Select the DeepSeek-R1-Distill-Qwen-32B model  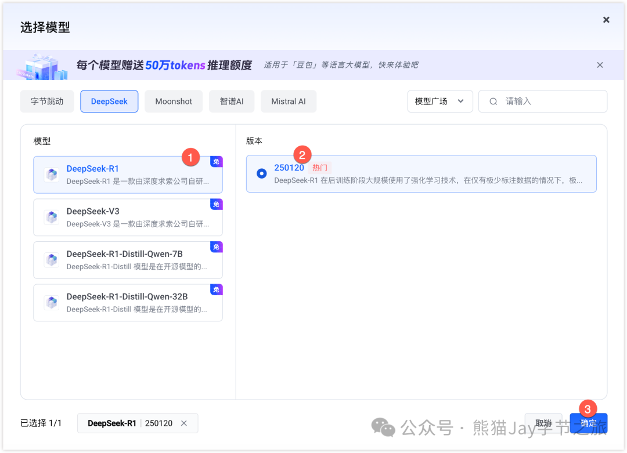click(128, 303)
